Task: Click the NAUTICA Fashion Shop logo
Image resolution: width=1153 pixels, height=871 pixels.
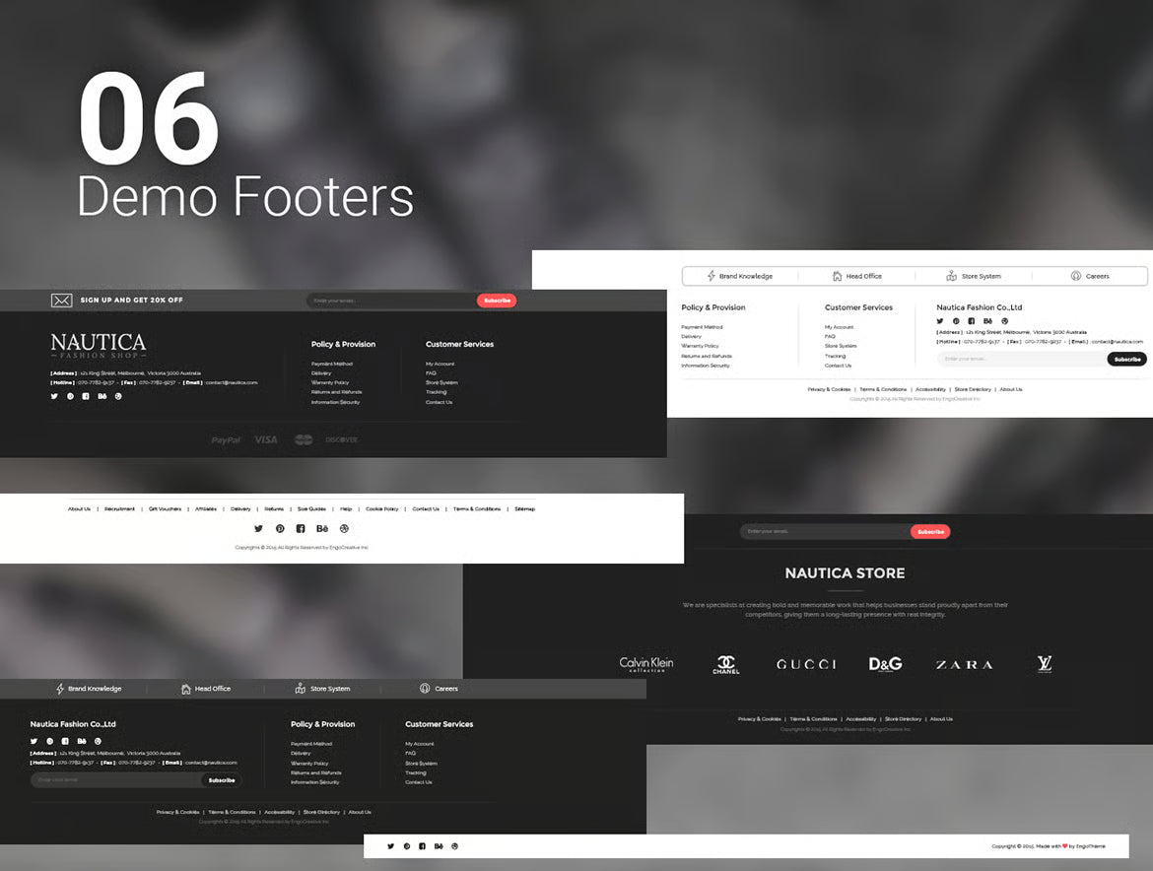Action: pos(99,346)
